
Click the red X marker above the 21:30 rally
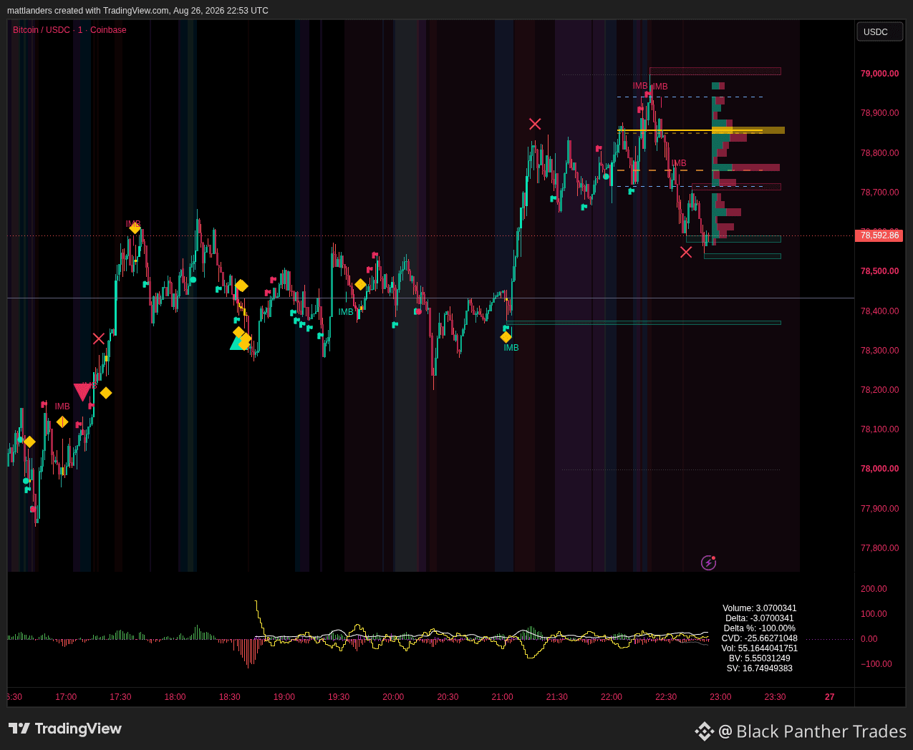coord(535,124)
